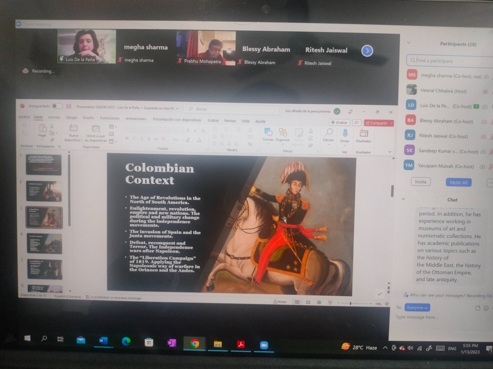Image resolution: width=493 pixels, height=369 pixels.
Task: Switch to the Vista tab
Action: [245, 121]
